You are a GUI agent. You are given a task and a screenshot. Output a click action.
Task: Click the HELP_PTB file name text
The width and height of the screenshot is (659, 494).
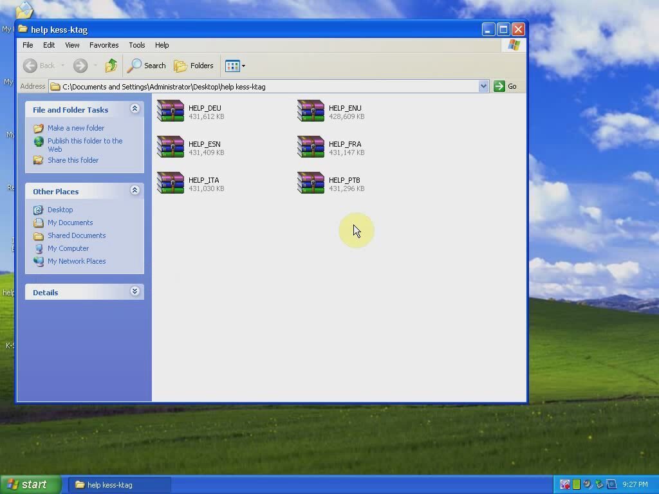coord(345,180)
